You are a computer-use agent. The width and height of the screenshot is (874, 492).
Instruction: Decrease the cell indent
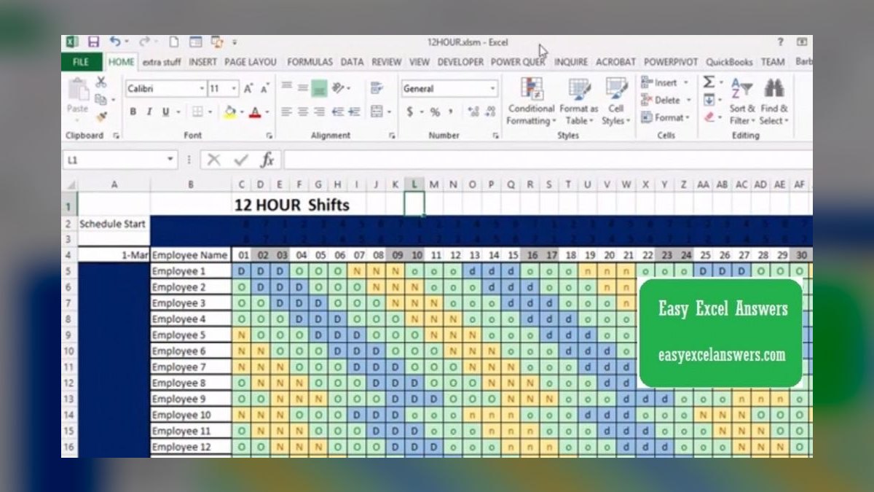click(x=338, y=112)
